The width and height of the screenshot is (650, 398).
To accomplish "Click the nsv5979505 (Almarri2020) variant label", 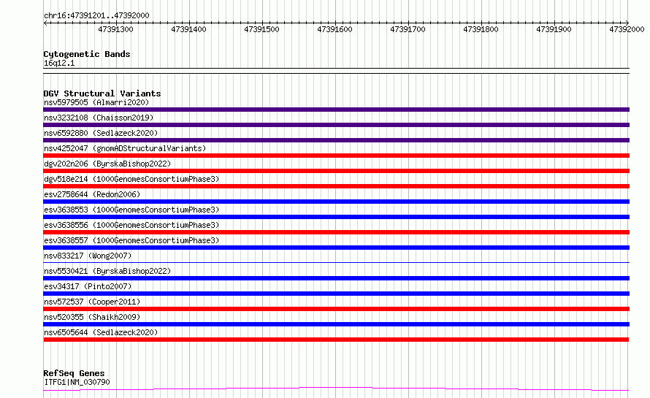I will [x=96, y=102].
